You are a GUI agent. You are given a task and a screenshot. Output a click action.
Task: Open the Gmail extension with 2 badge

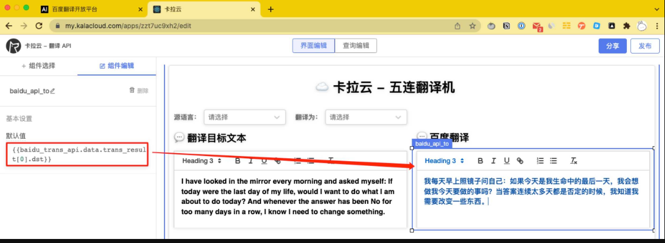(x=537, y=26)
